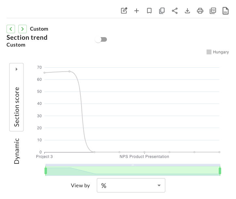236x199 pixels.
Task: Expand the Section score panel arrow
Action: tap(16, 69)
